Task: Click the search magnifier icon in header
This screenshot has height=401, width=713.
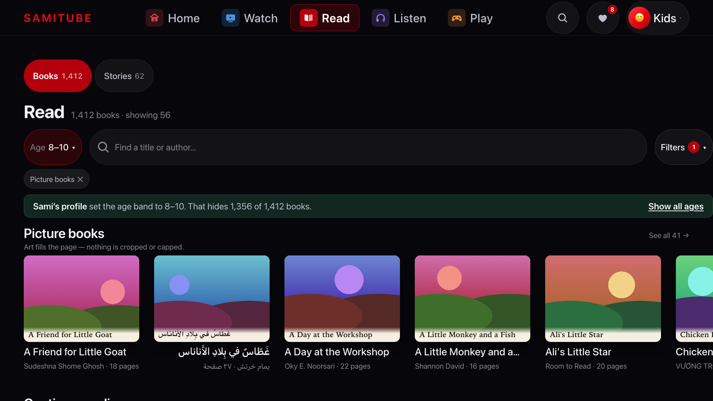Action: 563,18
